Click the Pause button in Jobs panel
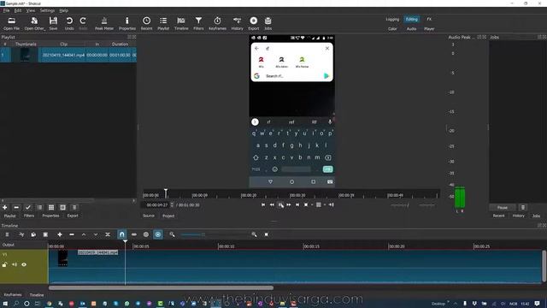The height and width of the screenshot is (308, 547). click(x=503, y=207)
